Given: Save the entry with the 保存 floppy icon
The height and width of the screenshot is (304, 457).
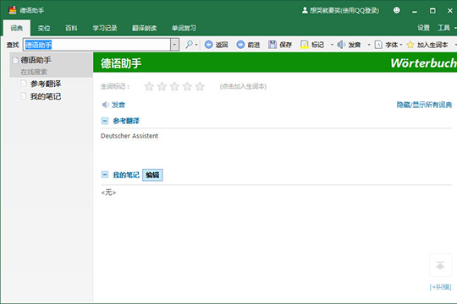Looking at the screenshot, I should (273, 45).
